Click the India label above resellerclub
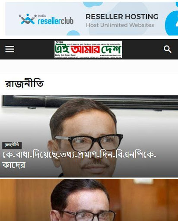 pyautogui.click(x=42, y=16)
